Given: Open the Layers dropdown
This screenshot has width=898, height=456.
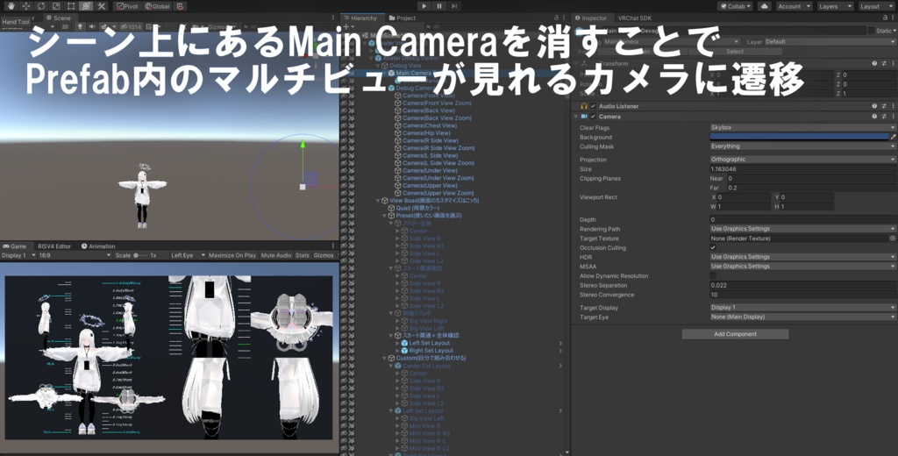Looking at the screenshot, I should [835, 6].
